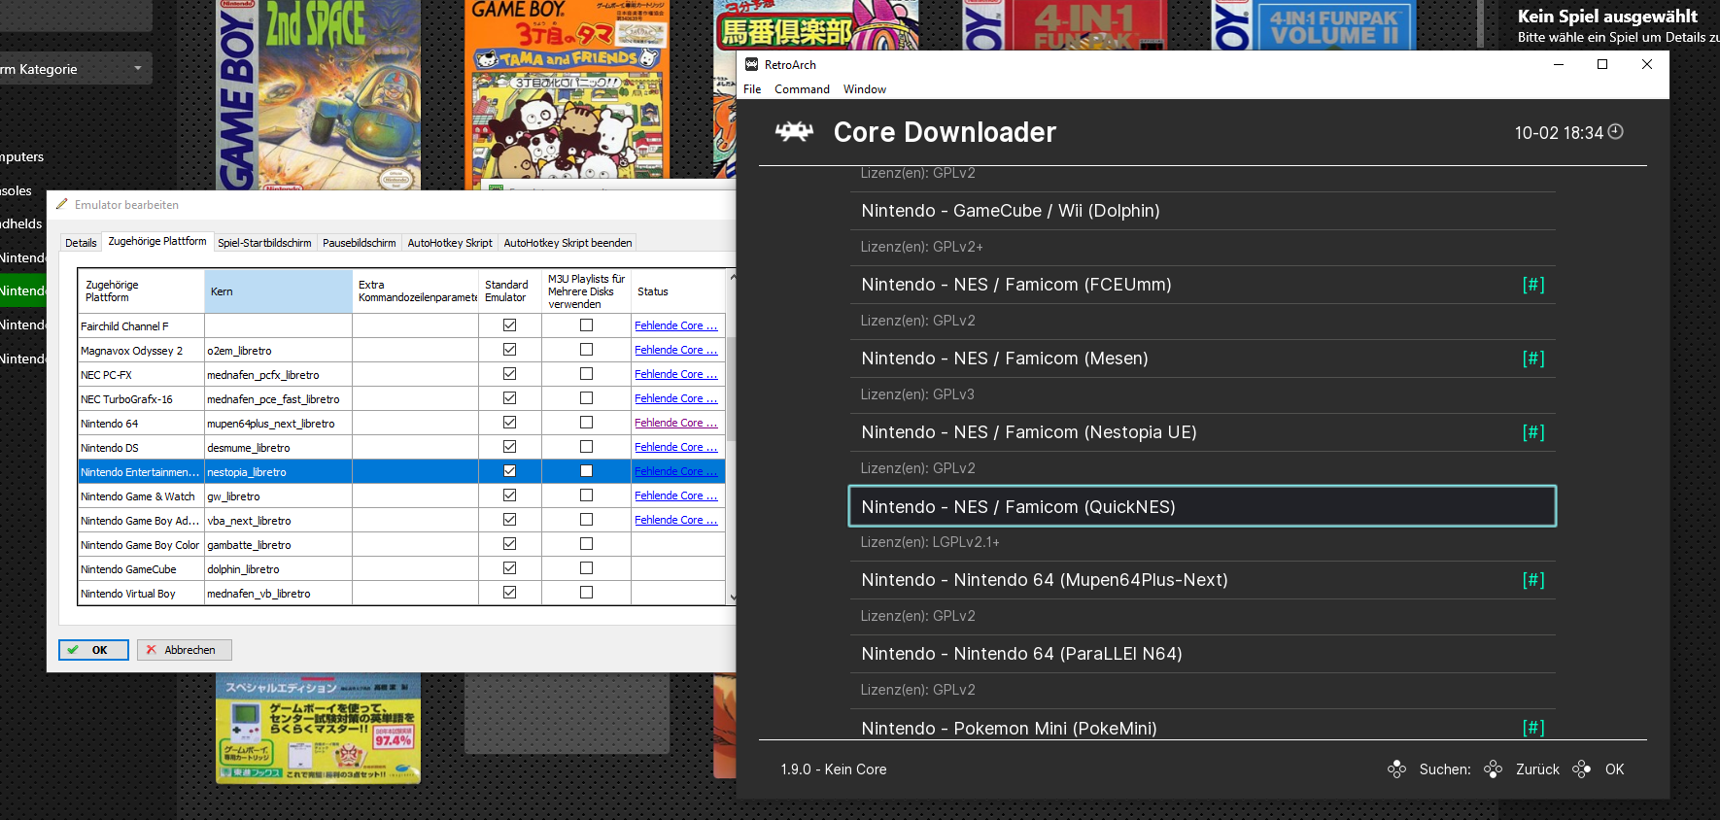This screenshot has width=1720, height=820.
Task: Open Fehlende Core link for NEC TurboGrafx-16
Action: pyautogui.click(x=675, y=398)
